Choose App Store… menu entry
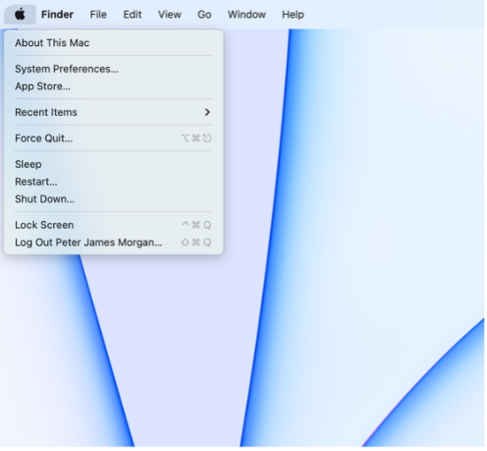 pos(113,87)
